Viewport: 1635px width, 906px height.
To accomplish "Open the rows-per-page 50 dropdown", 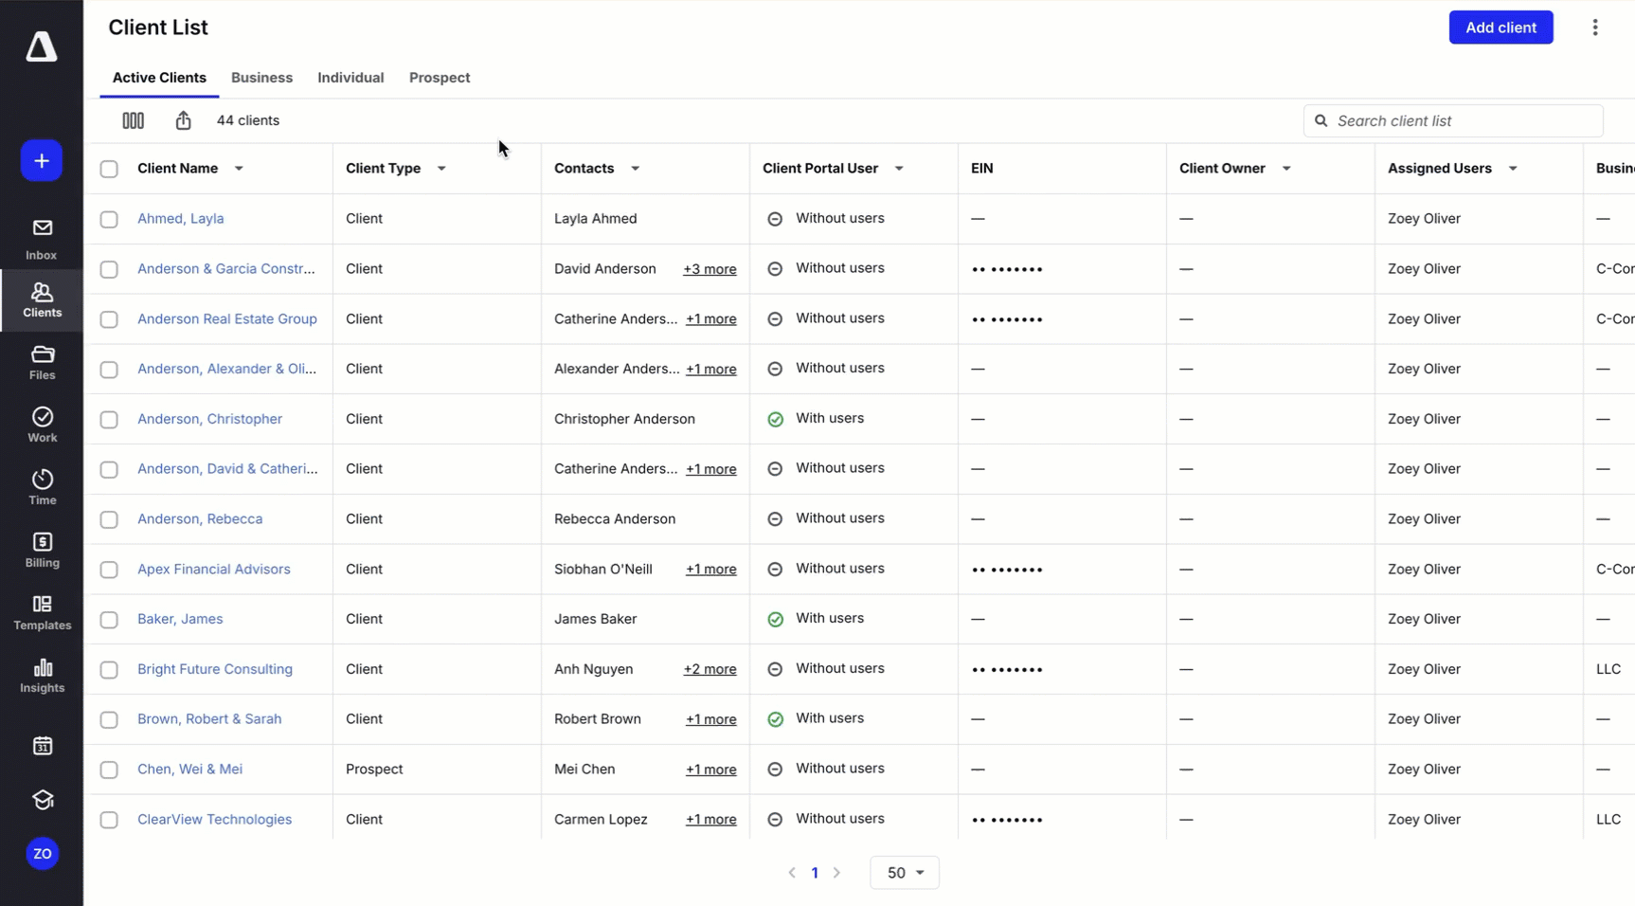I will [904, 873].
